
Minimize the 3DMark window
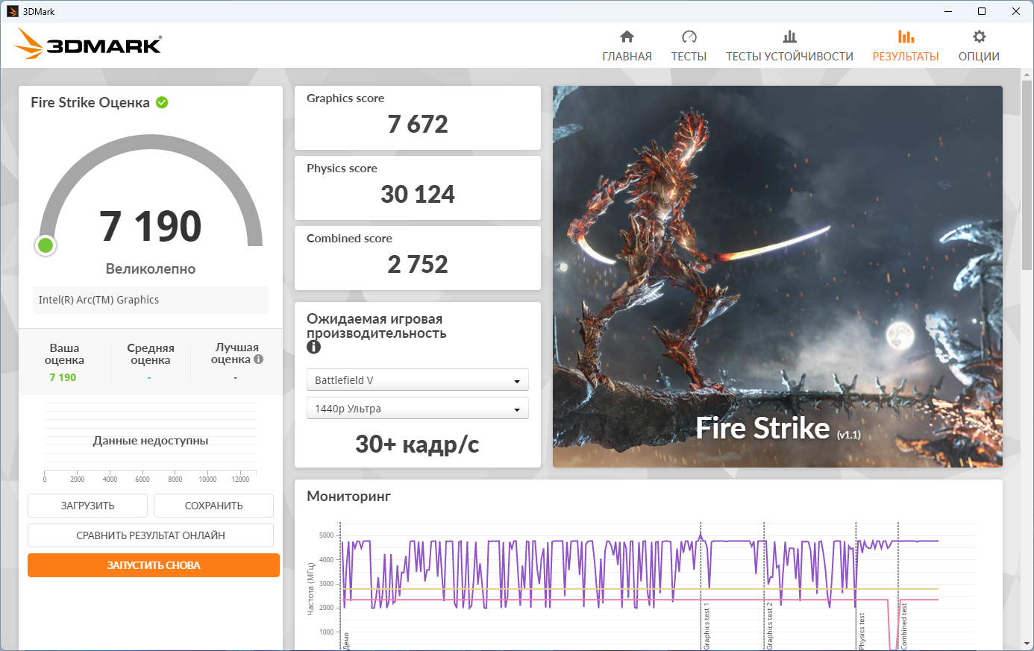948,11
